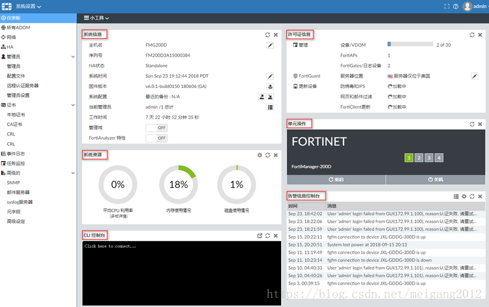
Task: Refresh the 单元操作 widget
Action: tap(472, 124)
